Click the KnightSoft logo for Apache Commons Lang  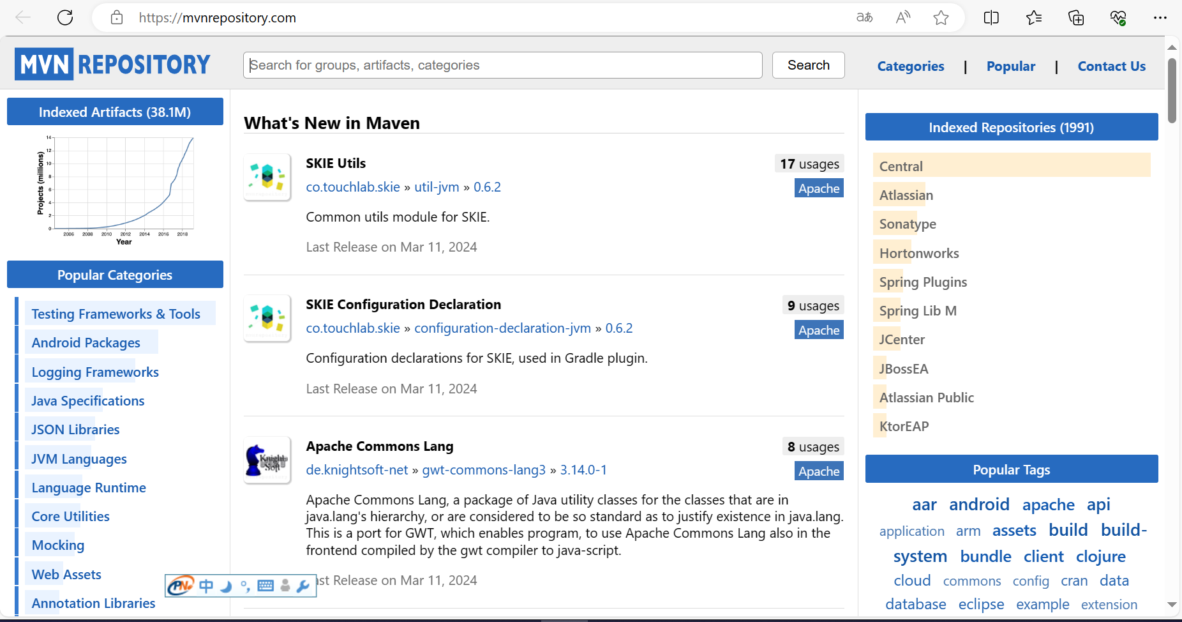click(267, 460)
